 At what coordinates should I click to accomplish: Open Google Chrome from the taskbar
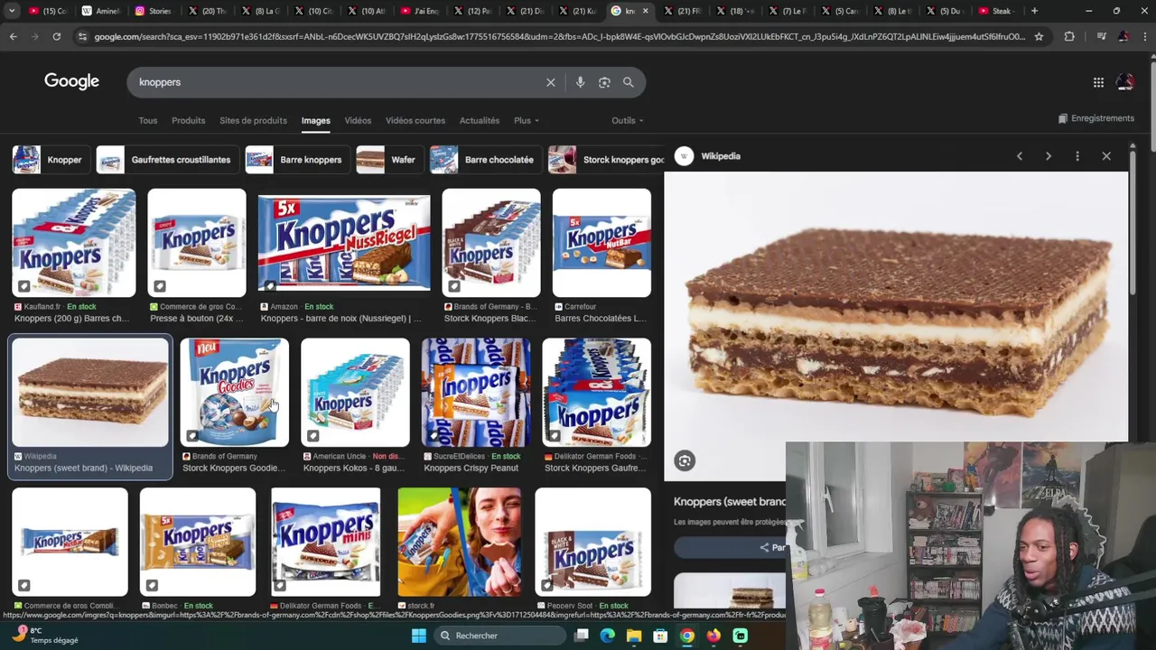pyautogui.click(x=687, y=636)
